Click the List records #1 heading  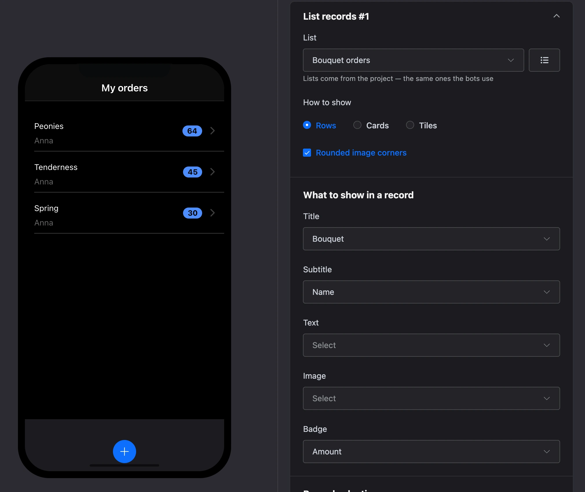tap(336, 16)
